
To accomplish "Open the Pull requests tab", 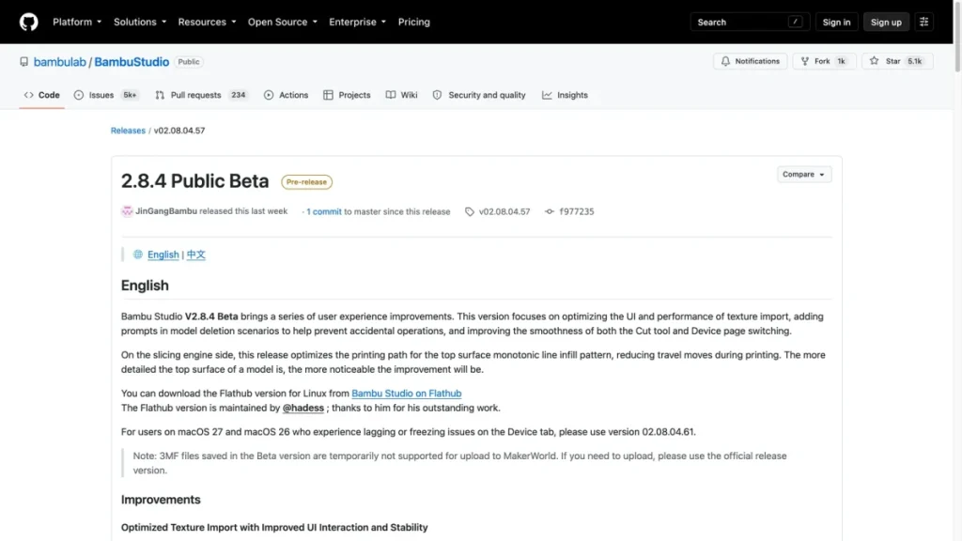I will click(201, 95).
